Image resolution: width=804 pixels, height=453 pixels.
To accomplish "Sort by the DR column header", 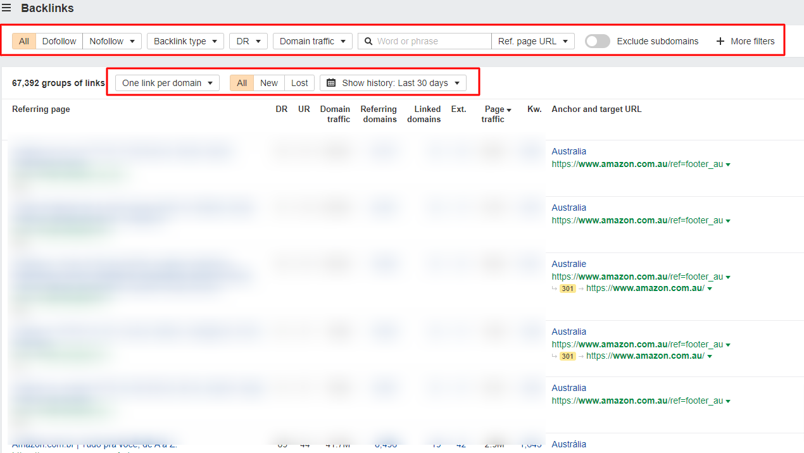I will (x=282, y=109).
